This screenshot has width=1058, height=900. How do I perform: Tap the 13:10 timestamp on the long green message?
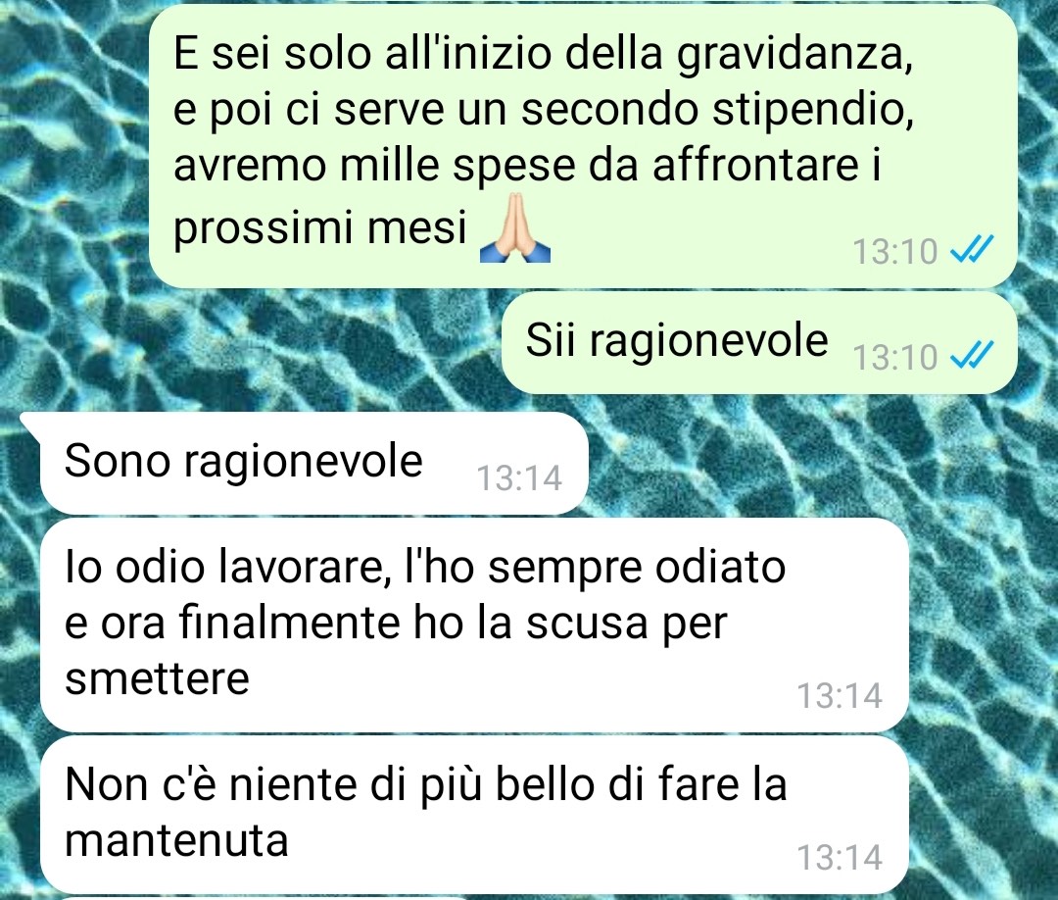894,251
